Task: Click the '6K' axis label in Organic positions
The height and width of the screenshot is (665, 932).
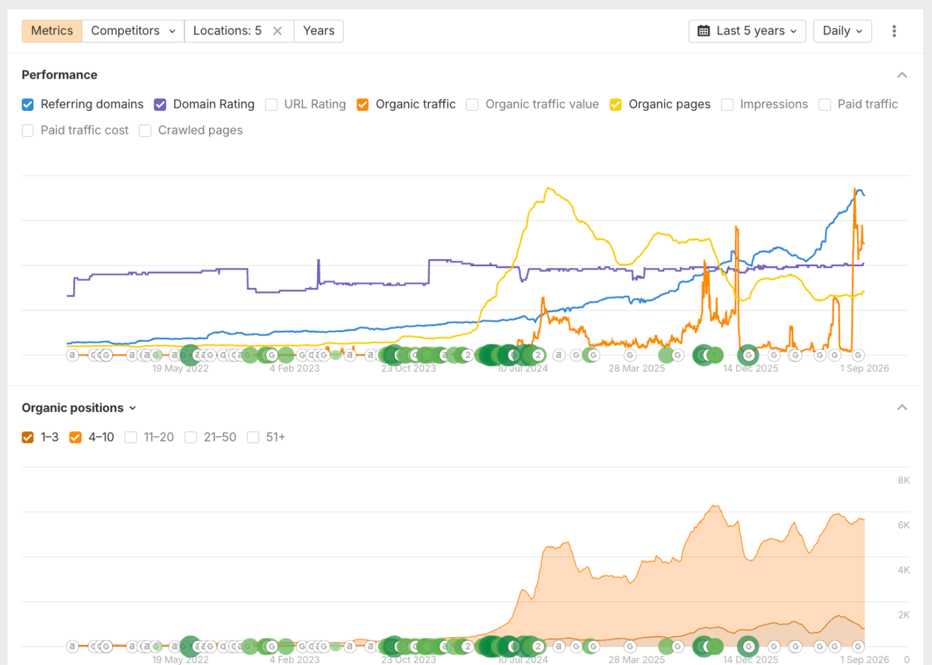Action: [903, 525]
